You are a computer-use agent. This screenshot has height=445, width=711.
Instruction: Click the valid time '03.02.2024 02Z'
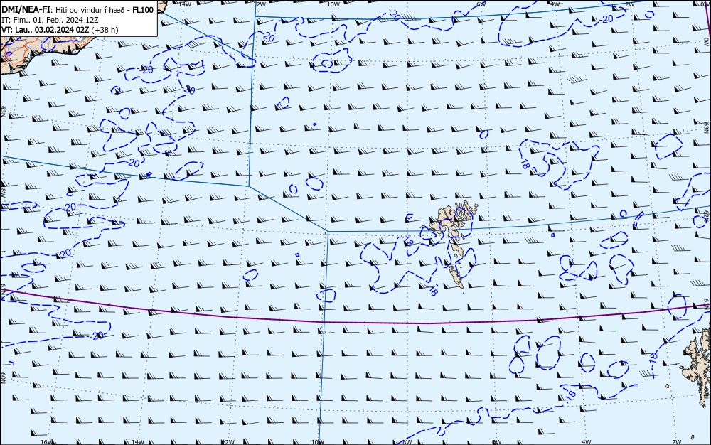click(62, 30)
